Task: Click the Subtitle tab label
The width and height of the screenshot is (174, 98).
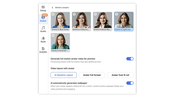Action: coord(43,52)
